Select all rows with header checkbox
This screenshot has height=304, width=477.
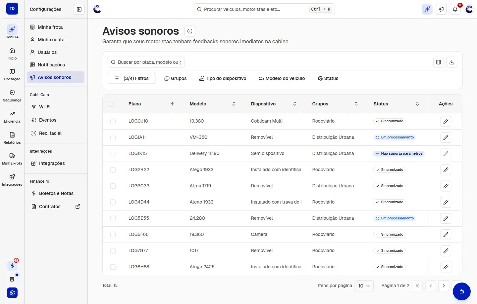pos(111,104)
